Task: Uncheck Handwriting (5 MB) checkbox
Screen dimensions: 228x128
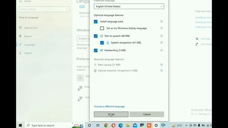Action: pyautogui.click(x=96, y=50)
